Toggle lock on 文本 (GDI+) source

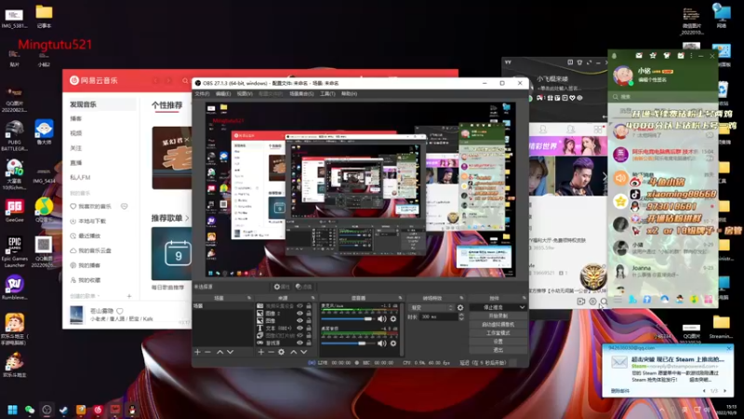[x=309, y=328]
